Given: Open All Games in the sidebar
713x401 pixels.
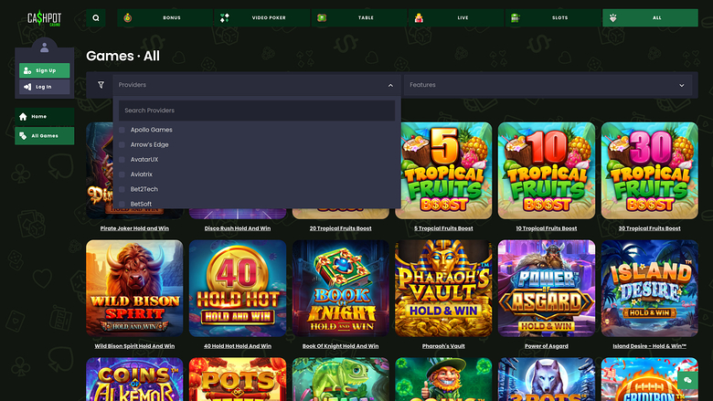Looking at the screenshot, I should (45, 136).
